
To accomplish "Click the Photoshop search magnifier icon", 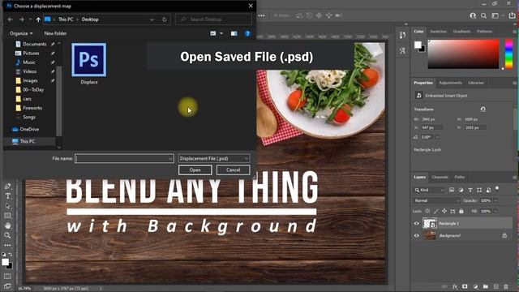I will pyautogui.click(x=483, y=15).
